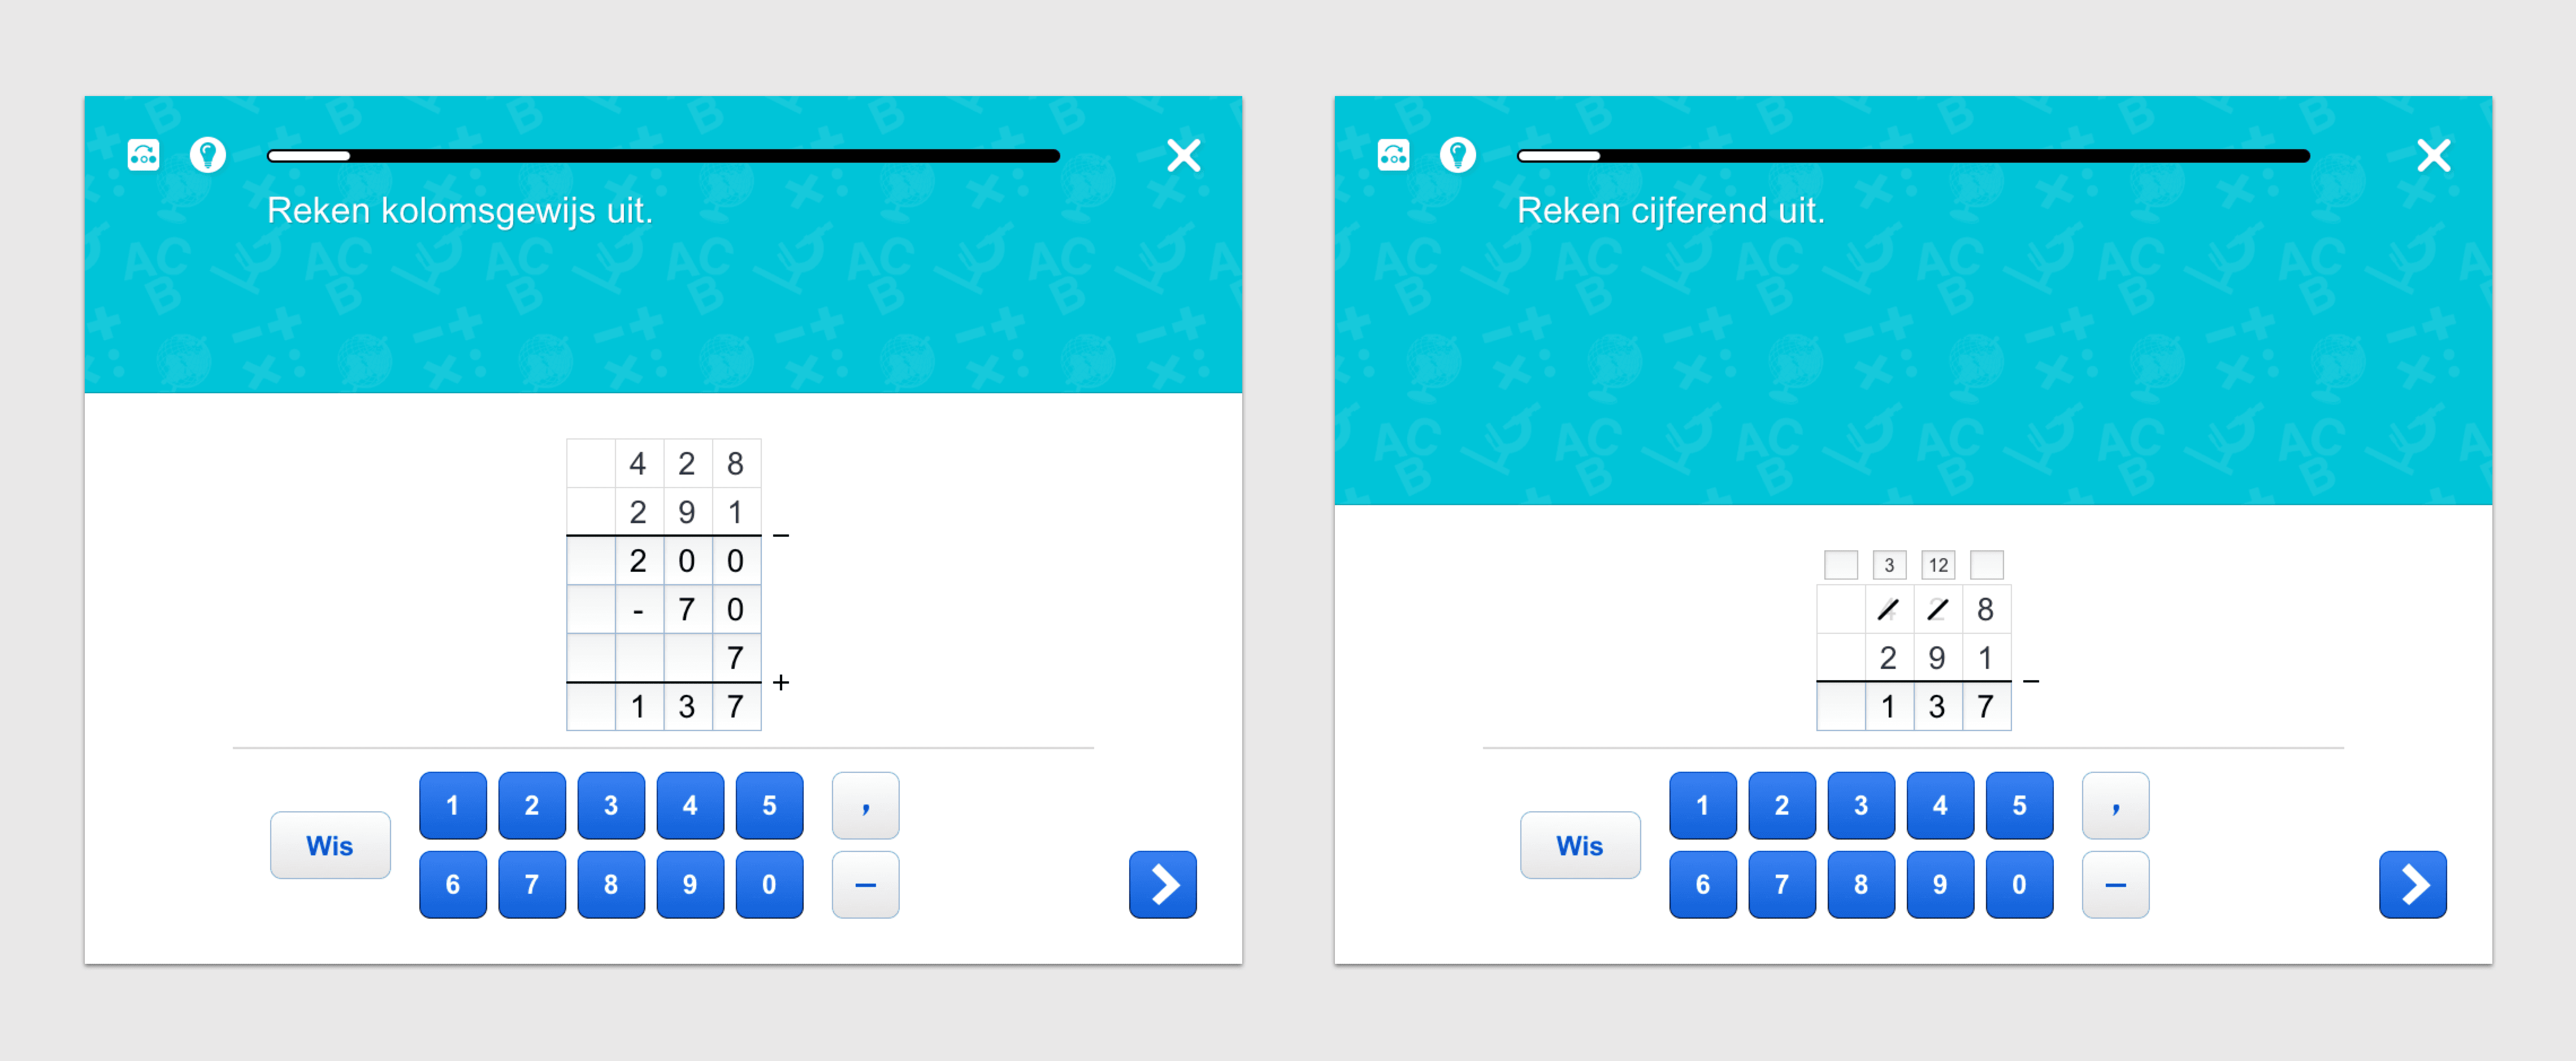Click the progress bar on left panel
This screenshot has height=1061, width=2576.
click(656, 154)
